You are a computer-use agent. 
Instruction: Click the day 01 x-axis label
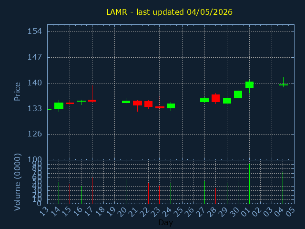tap(246, 212)
